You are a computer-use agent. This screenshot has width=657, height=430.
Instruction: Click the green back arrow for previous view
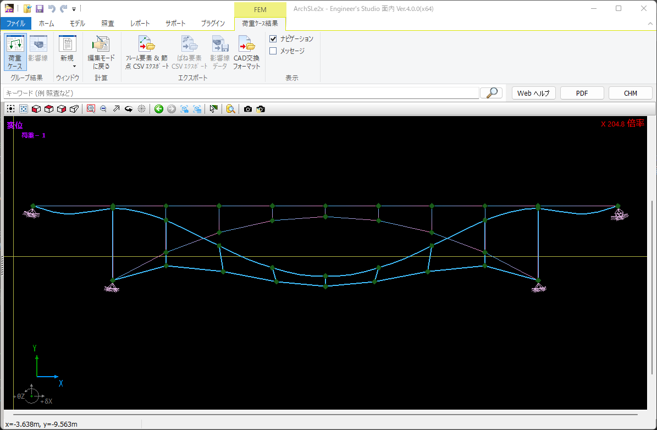point(159,109)
